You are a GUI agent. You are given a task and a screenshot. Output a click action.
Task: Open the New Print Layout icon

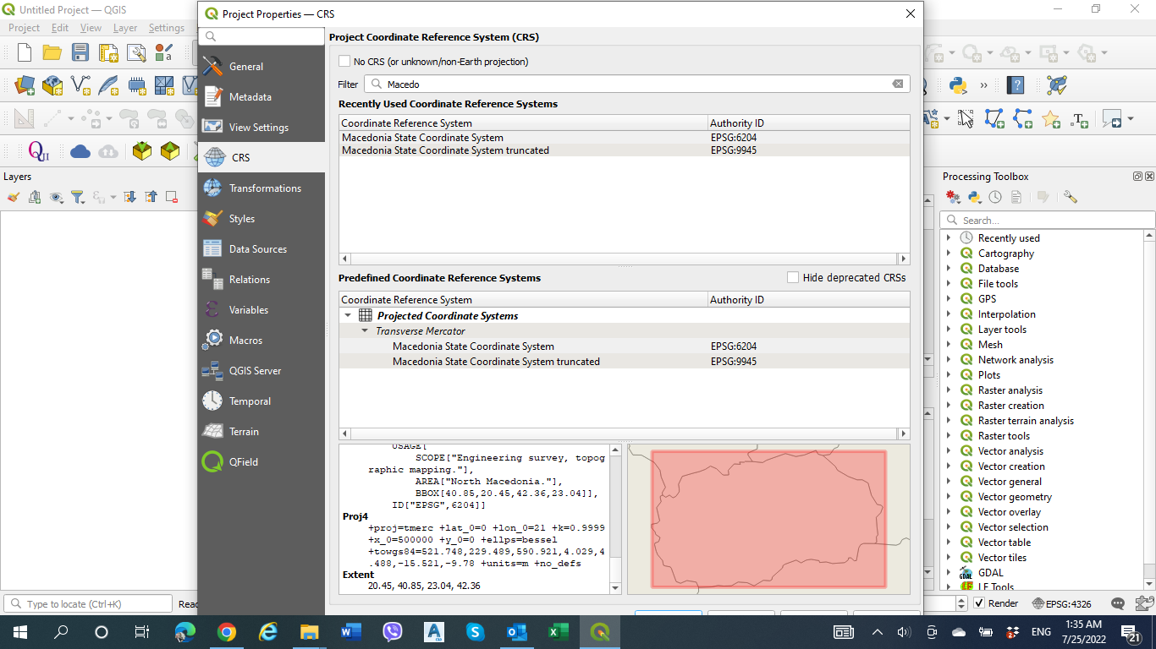[x=108, y=53]
